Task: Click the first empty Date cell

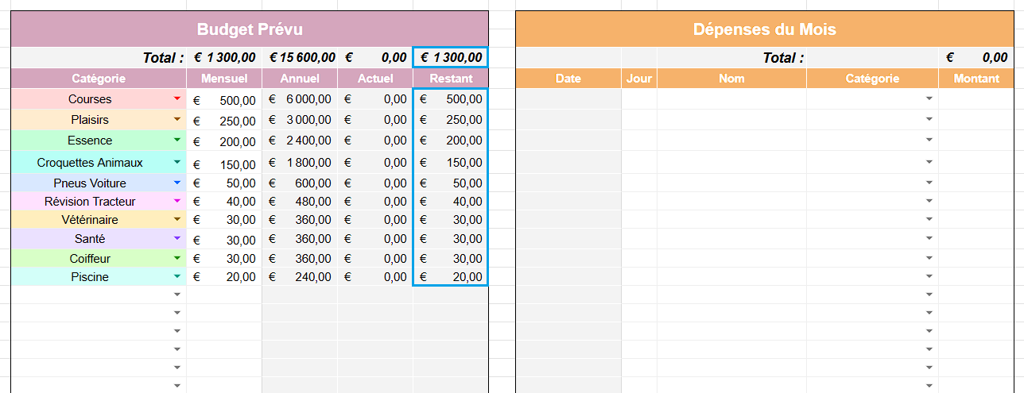Action: tap(568, 99)
